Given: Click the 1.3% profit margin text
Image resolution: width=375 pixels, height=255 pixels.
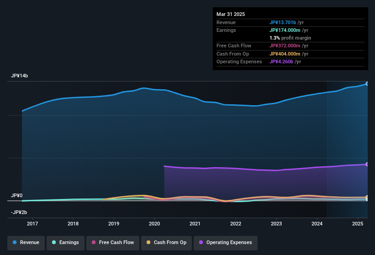Looking at the screenshot, I should (x=290, y=38).
